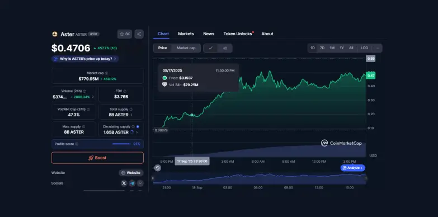Click the orange Boost button

(x=97, y=158)
